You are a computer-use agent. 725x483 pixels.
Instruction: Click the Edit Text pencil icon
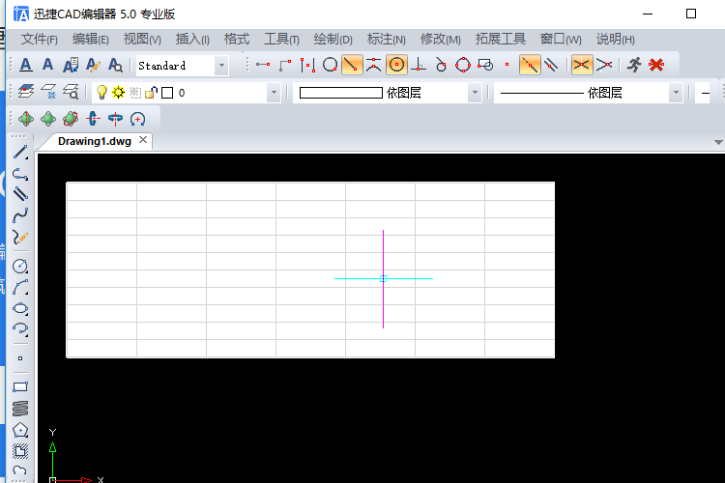point(93,65)
